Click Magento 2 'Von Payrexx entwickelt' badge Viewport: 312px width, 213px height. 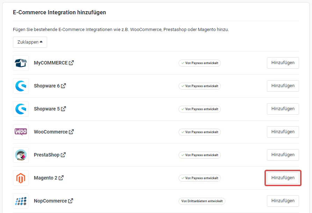tap(199, 178)
